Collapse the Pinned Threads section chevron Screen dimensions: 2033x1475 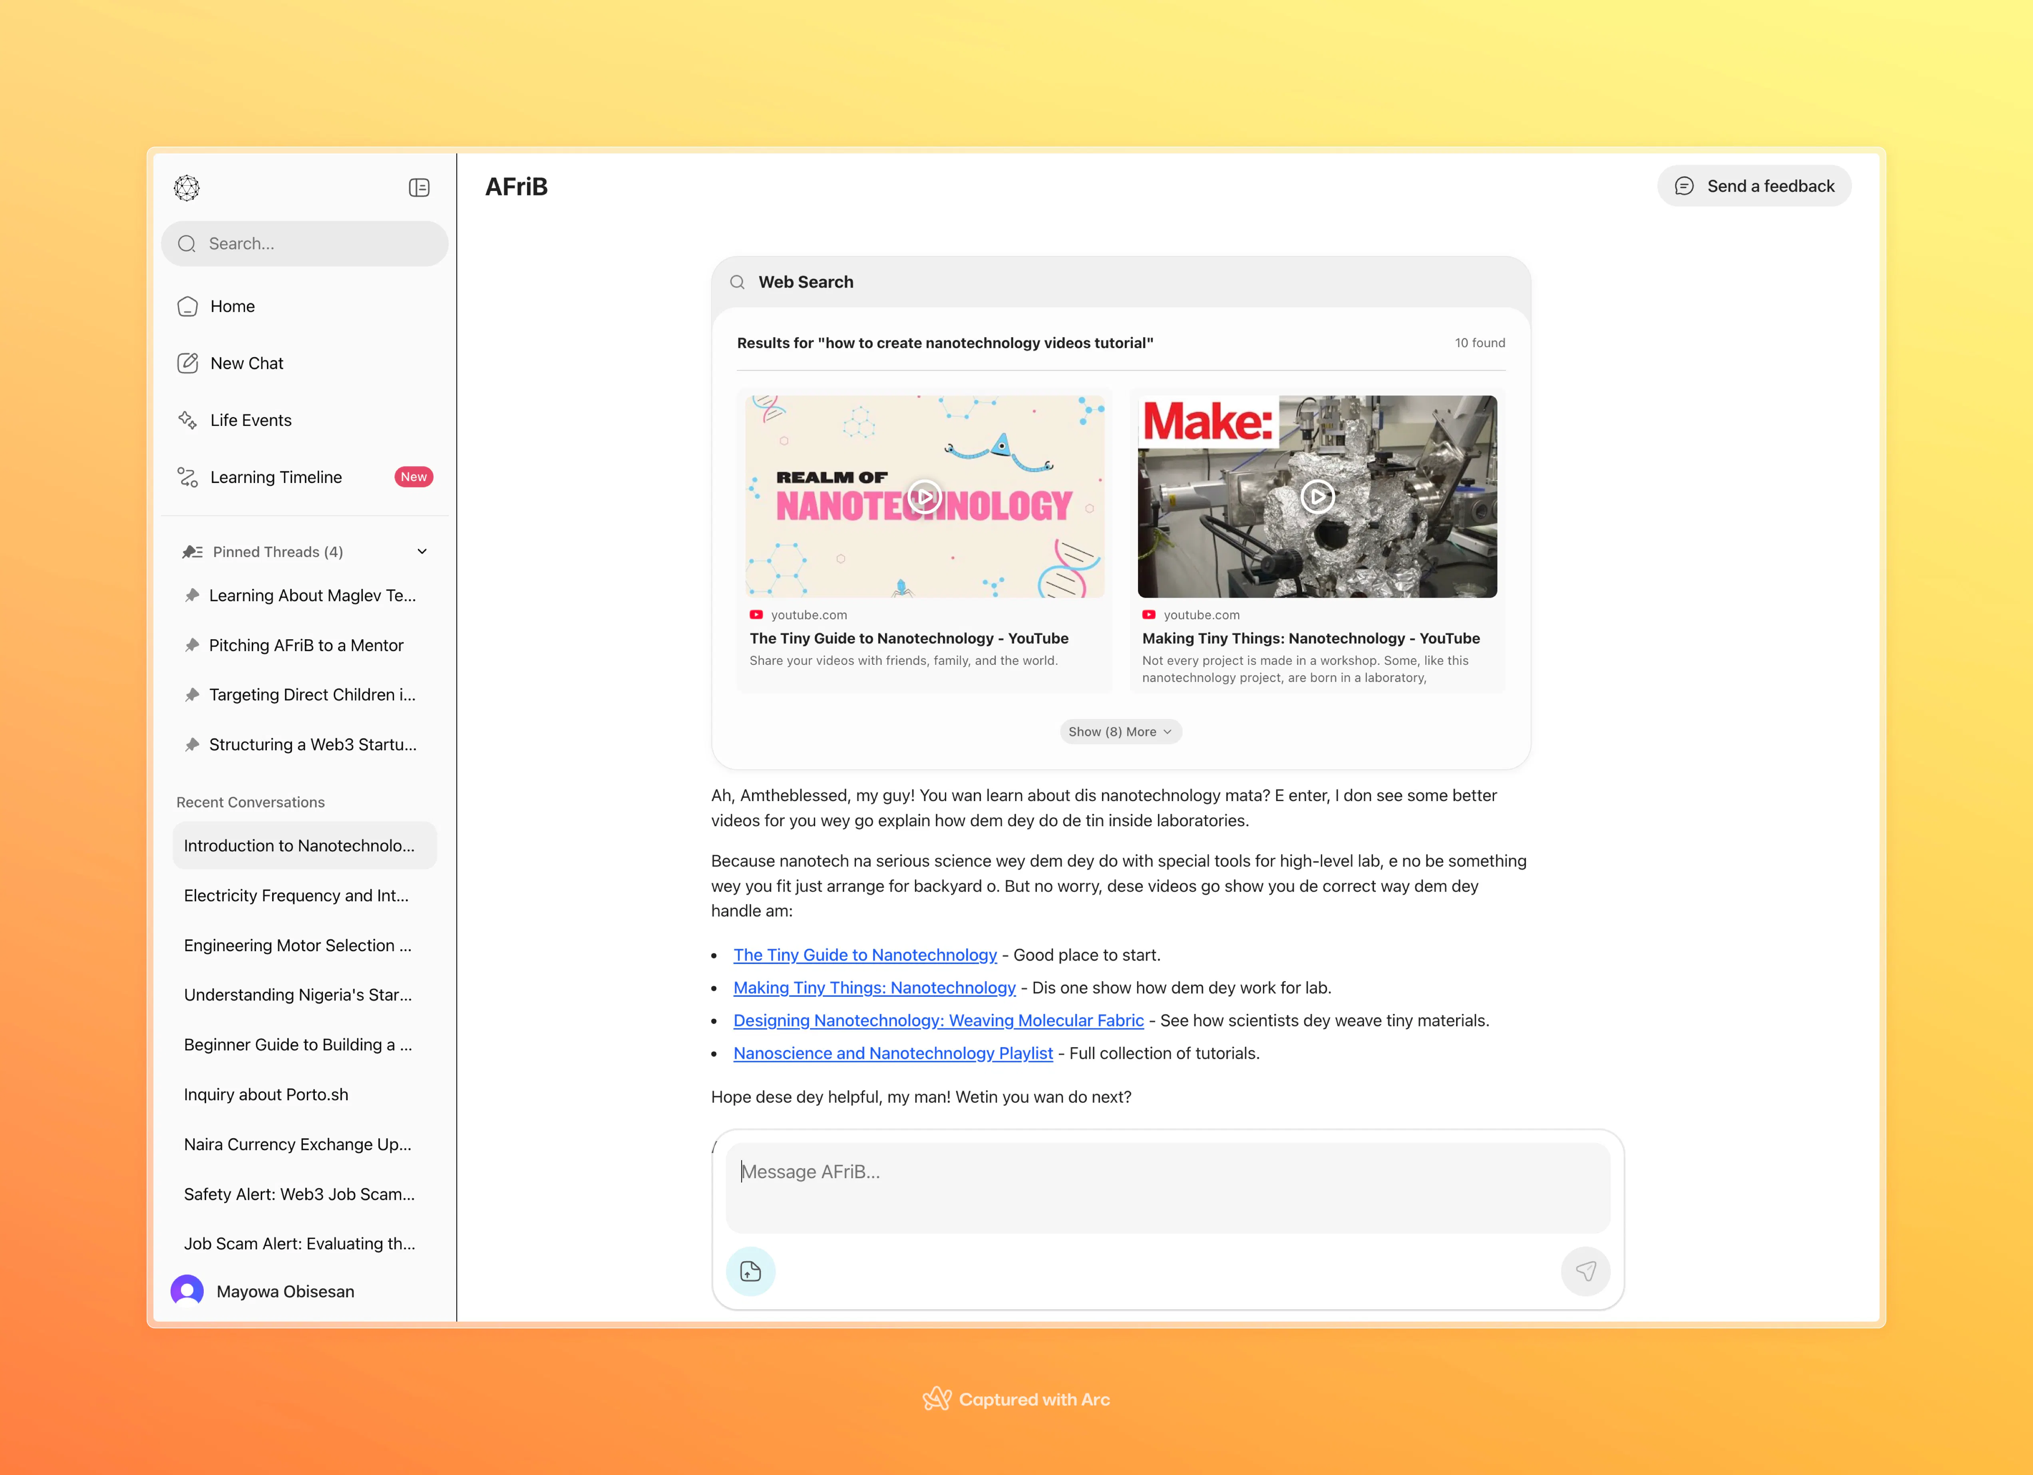(x=422, y=552)
